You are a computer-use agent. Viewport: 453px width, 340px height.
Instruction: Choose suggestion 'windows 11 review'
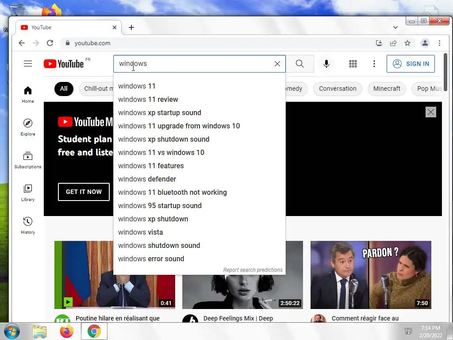(200, 100)
